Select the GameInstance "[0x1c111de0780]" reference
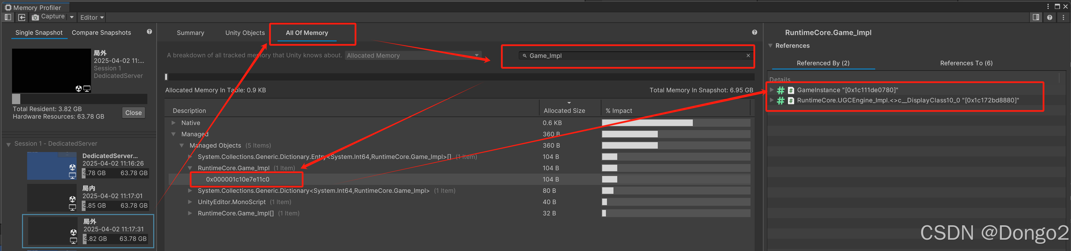This screenshot has height=251, width=1071. (x=847, y=90)
